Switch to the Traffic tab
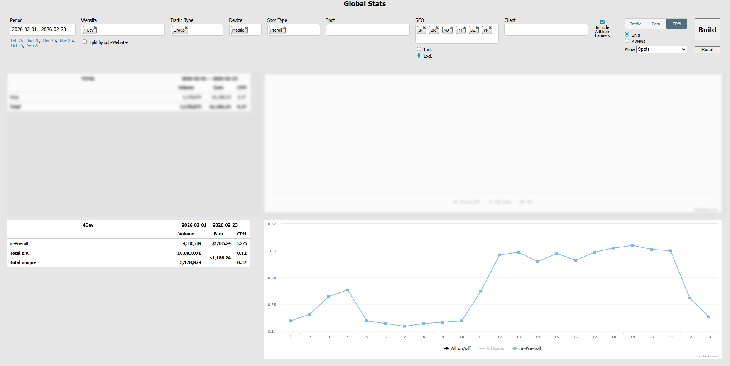The width and height of the screenshot is (730, 366). [635, 24]
